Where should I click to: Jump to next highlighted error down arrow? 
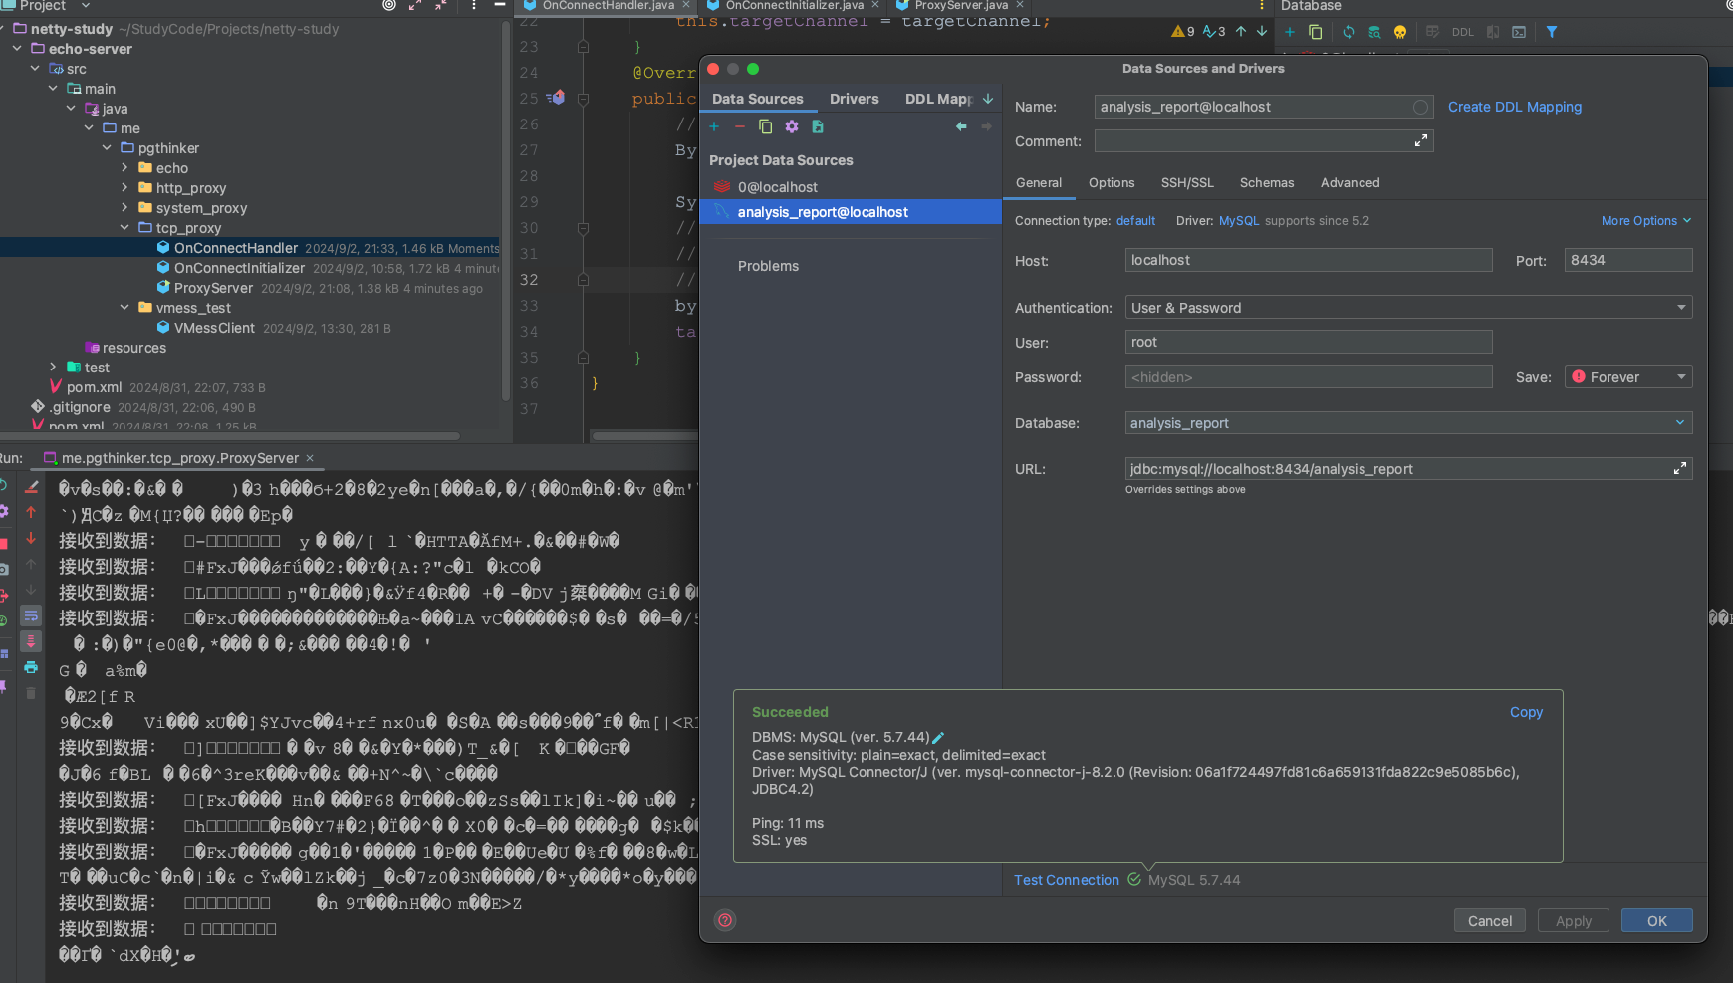(x=1262, y=32)
